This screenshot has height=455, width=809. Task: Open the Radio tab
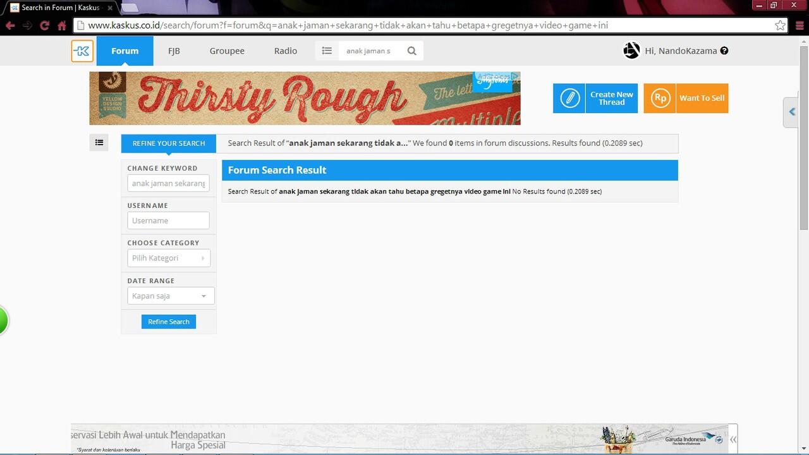286,51
